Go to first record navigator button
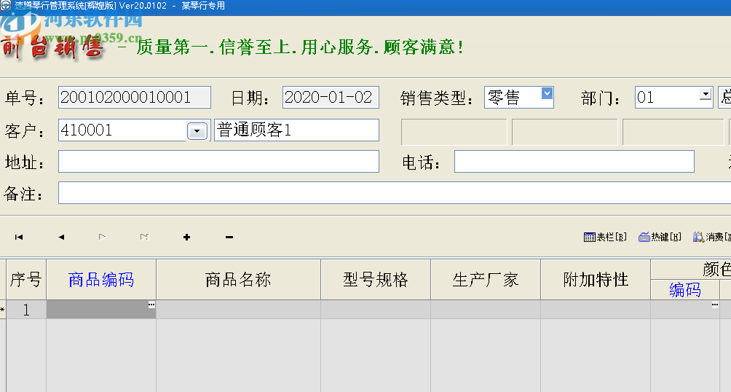 coord(19,237)
